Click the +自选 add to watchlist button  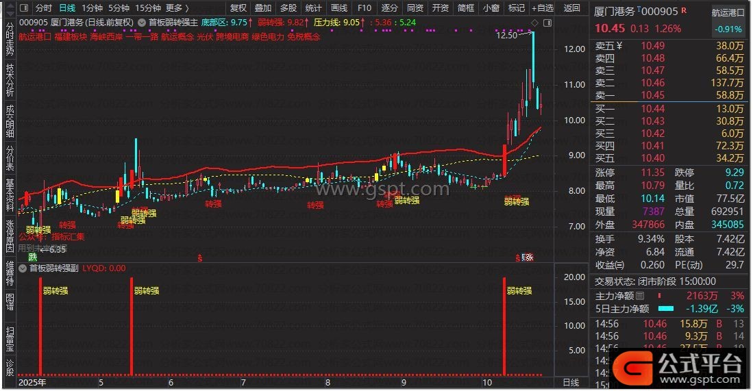[542, 8]
